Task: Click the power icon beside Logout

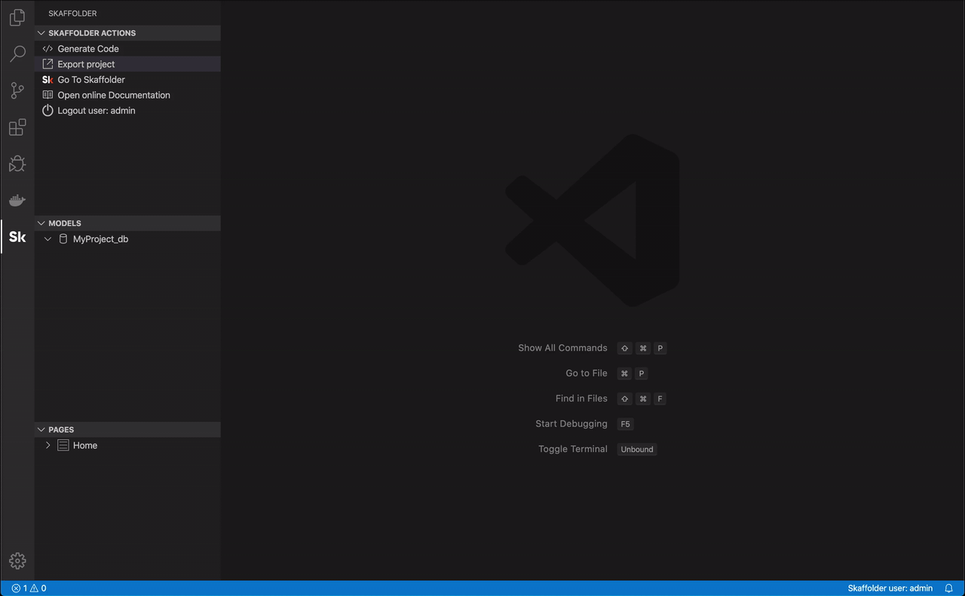Action: [x=47, y=110]
